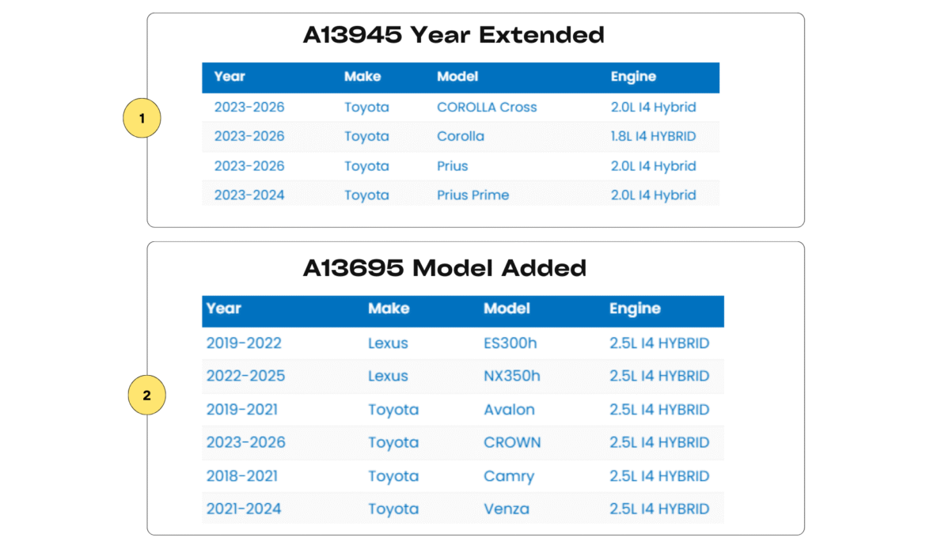Image resolution: width=926 pixels, height=549 pixels.
Task: Click the 2019-2022 year range for ES300h
Action: (x=244, y=343)
